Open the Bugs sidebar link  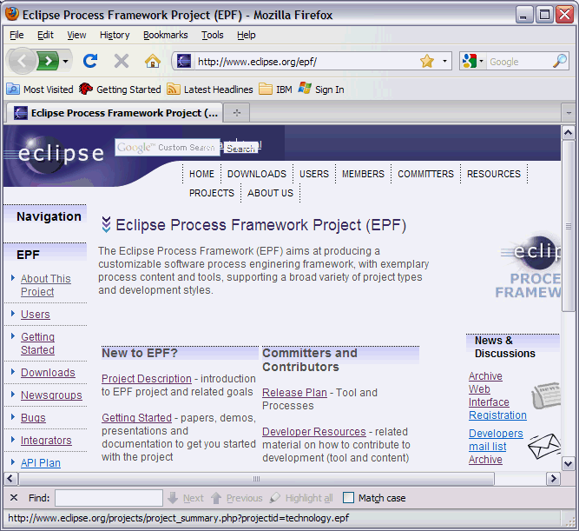tap(33, 418)
